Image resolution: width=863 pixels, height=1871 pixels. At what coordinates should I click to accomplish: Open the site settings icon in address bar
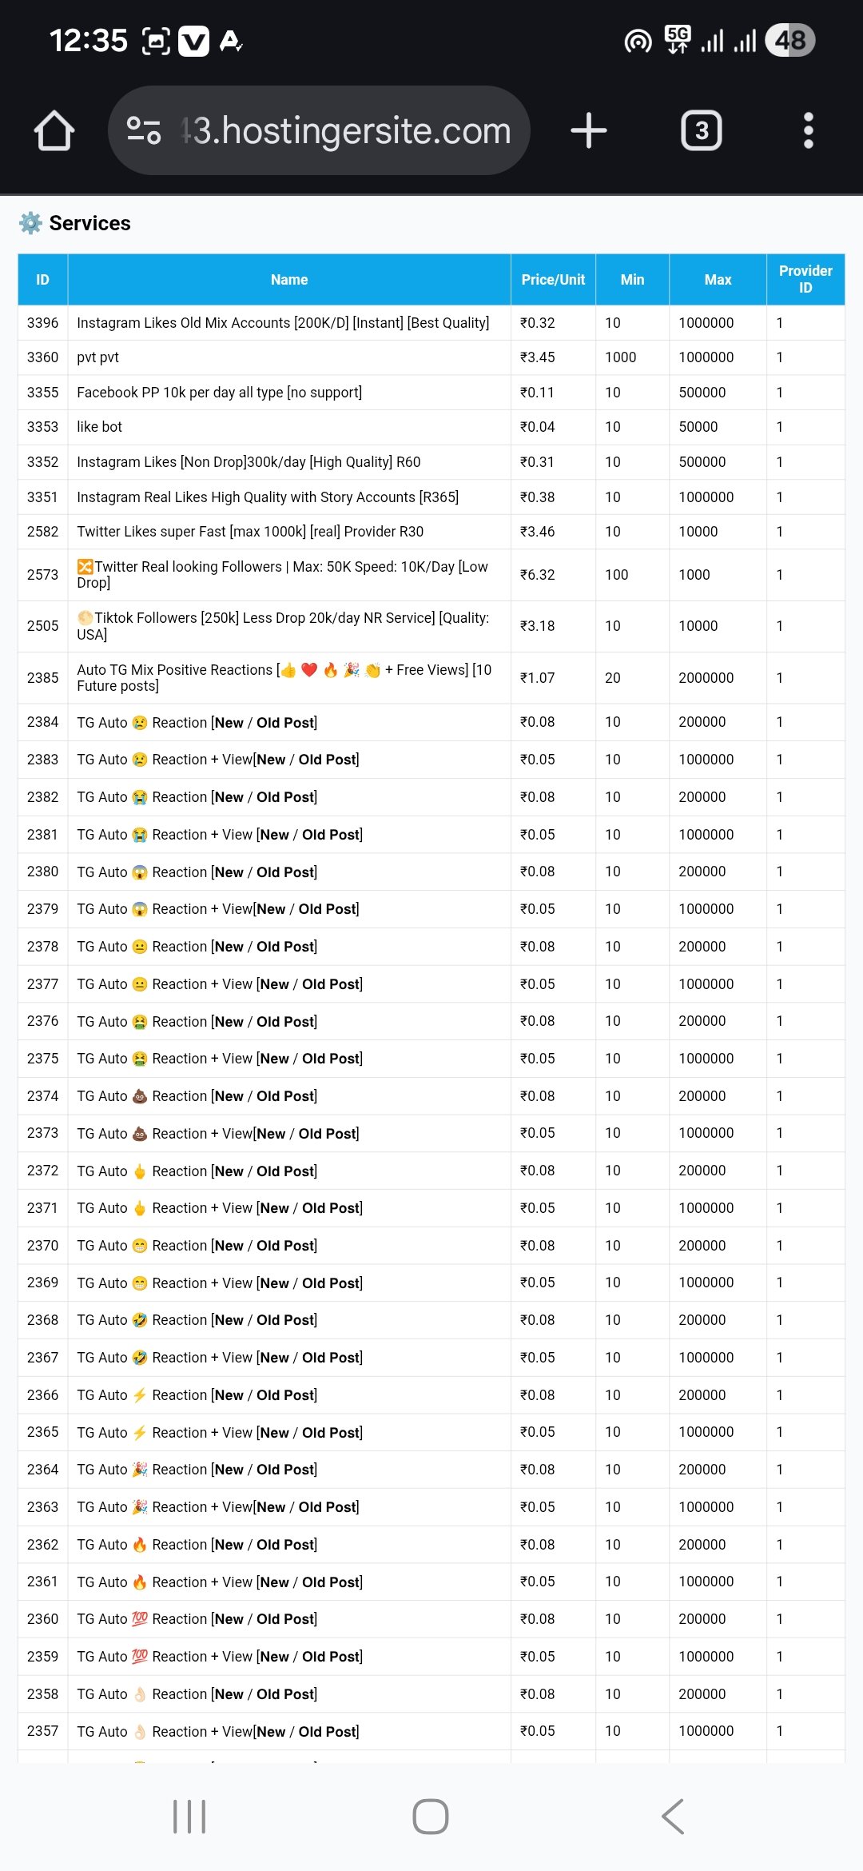[145, 130]
